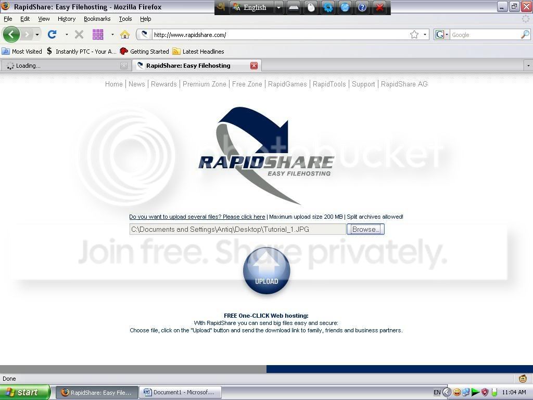Viewport: 533px width, 400px height.
Task: Run search with the magnifying glass icon
Action: (x=525, y=34)
